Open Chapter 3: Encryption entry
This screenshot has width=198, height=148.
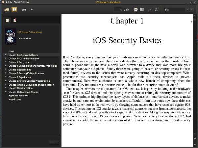tap(19, 62)
